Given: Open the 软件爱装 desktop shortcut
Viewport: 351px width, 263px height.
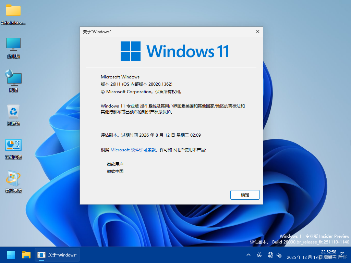Looking at the screenshot, I should click(13, 177).
